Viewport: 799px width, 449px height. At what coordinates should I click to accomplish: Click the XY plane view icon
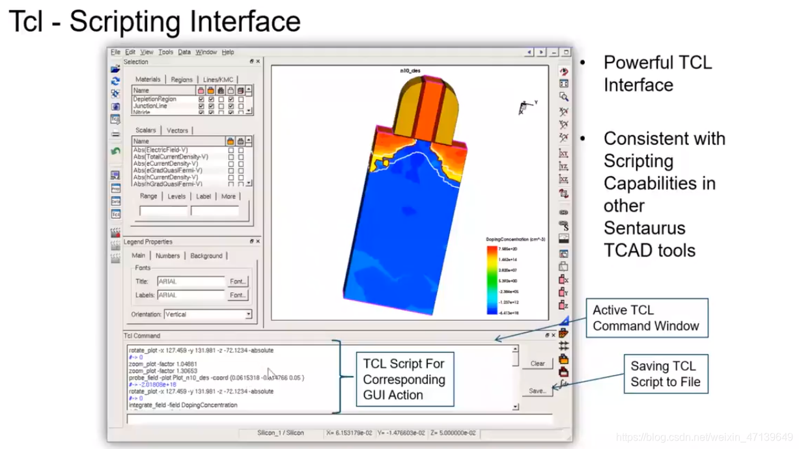tap(564, 153)
